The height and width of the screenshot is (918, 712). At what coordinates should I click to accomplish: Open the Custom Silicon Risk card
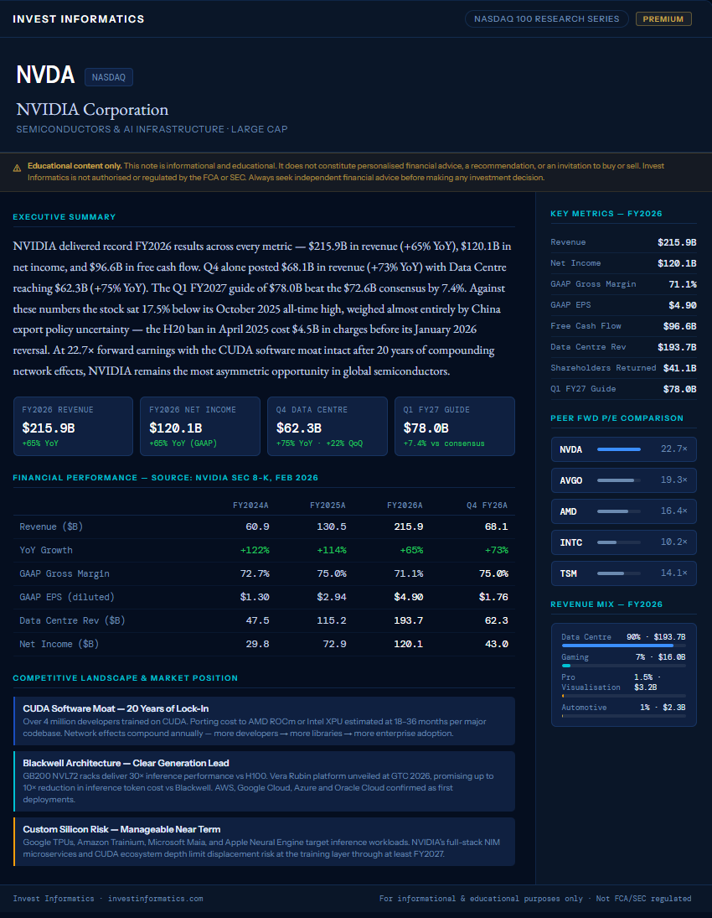click(x=264, y=842)
